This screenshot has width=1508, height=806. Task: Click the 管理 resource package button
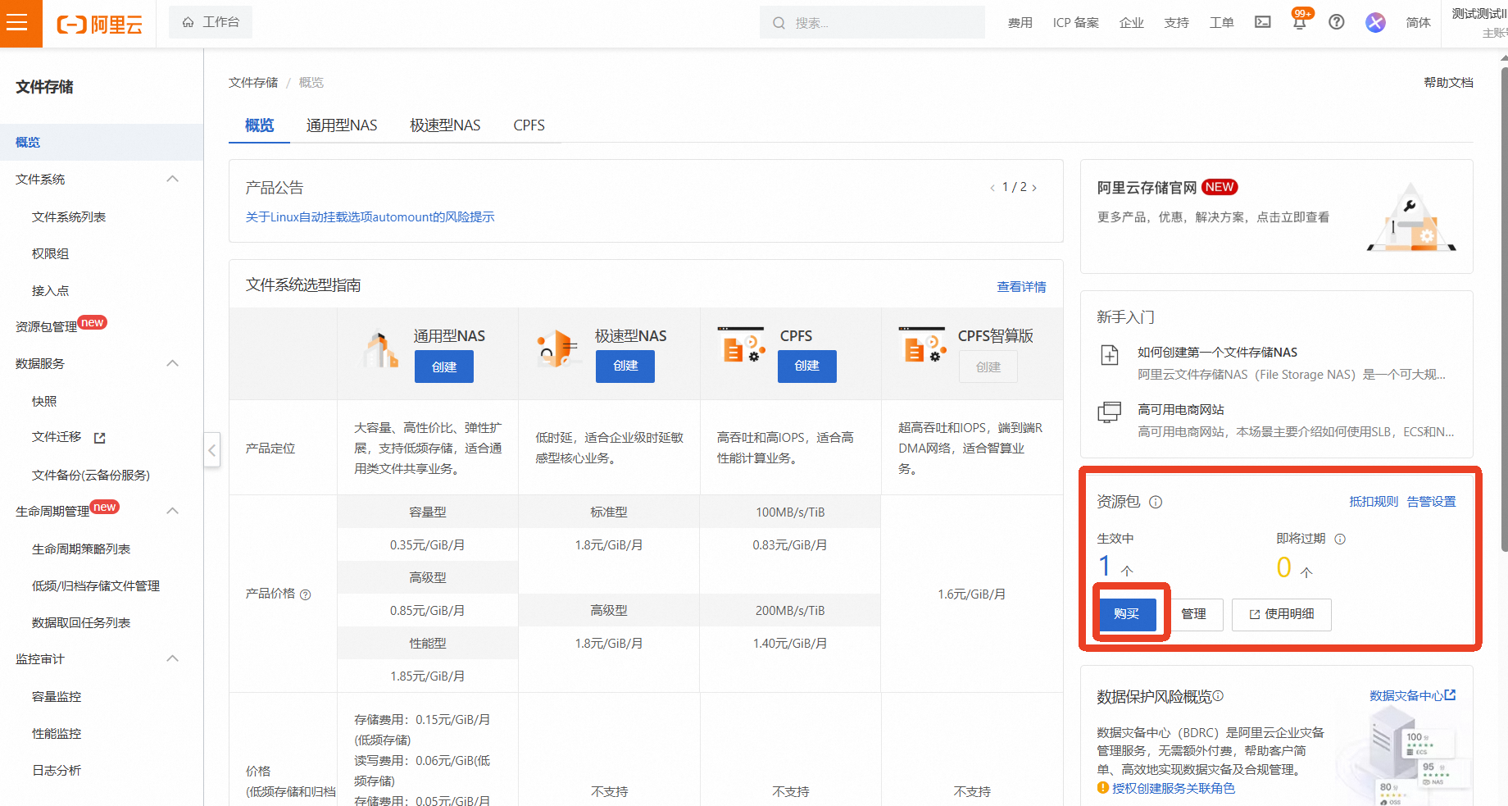pyautogui.click(x=1193, y=614)
